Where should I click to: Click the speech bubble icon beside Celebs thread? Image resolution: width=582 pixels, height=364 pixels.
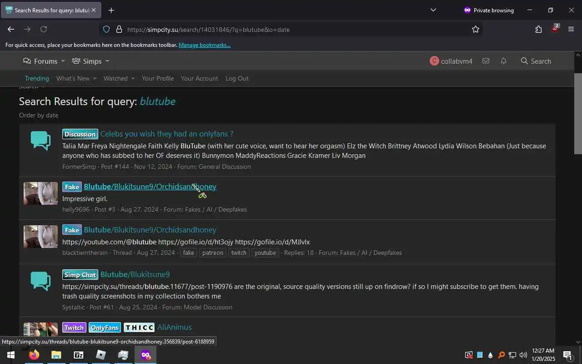coord(40,141)
